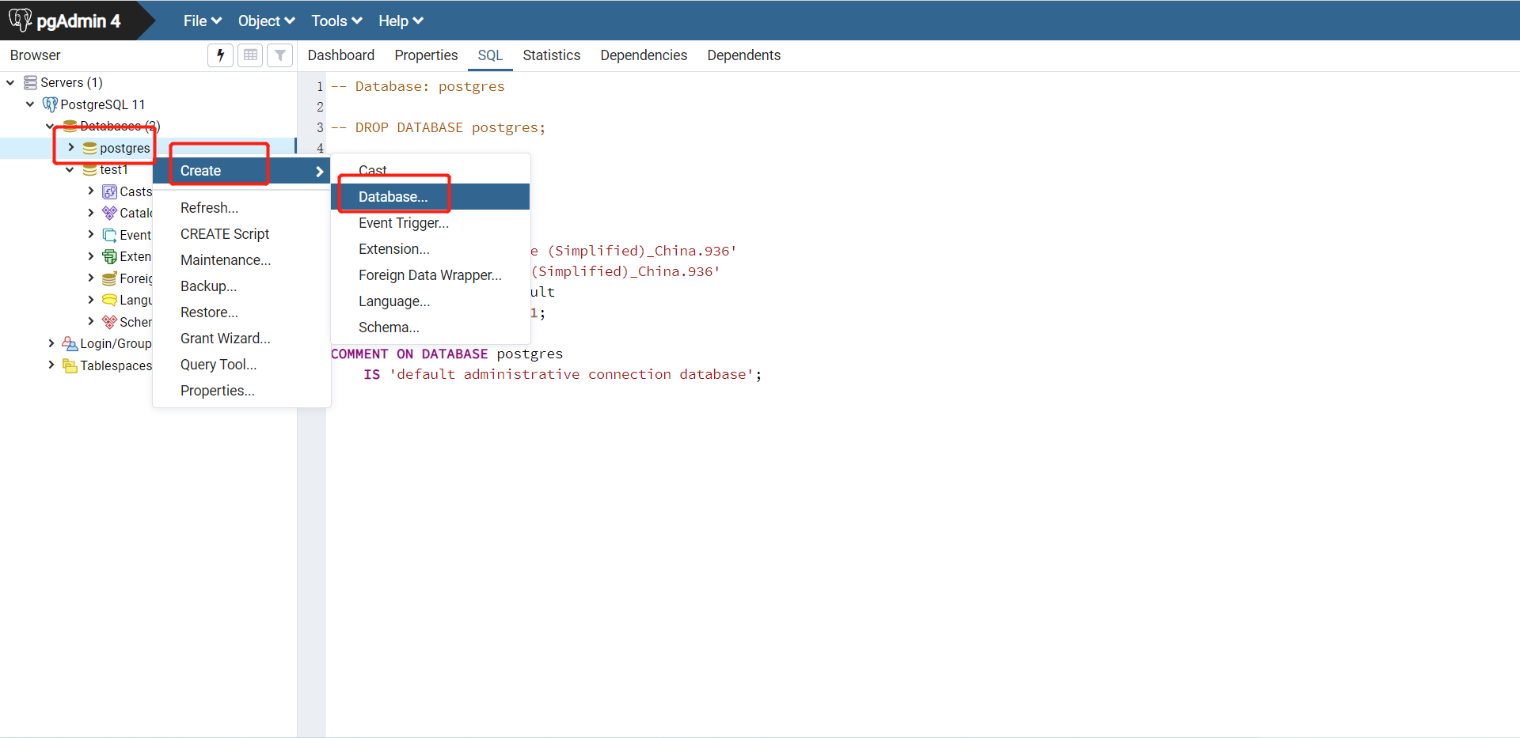The height and width of the screenshot is (738, 1520).
Task: Click the Login/Group Roles icon
Action: (70, 343)
